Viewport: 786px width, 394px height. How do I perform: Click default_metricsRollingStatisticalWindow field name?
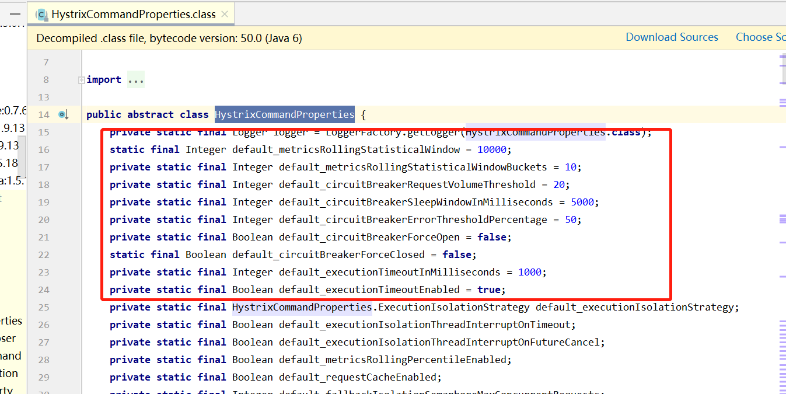[x=345, y=149]
